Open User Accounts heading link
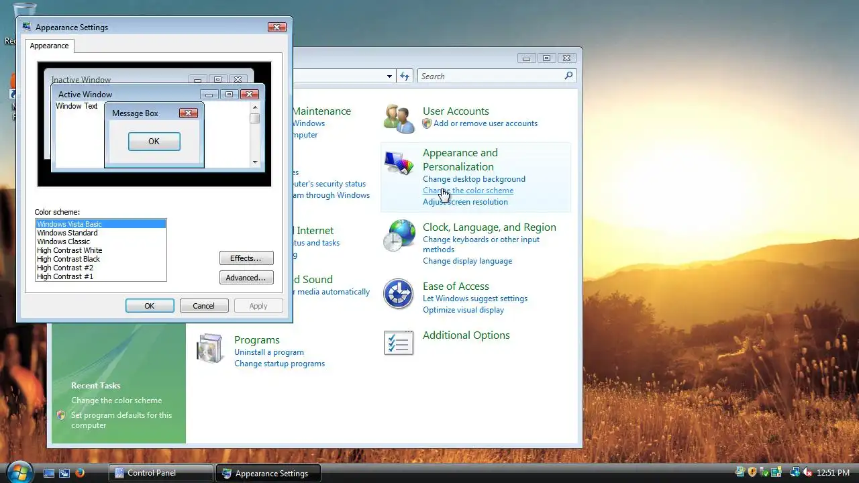Screen dimensions: 859x483 (456, 111)
